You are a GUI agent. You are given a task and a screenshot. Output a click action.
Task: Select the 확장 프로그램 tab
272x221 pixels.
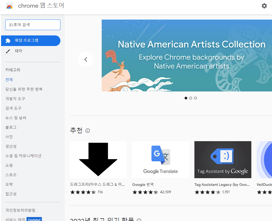pyautogui.click(x=31, y=41)
